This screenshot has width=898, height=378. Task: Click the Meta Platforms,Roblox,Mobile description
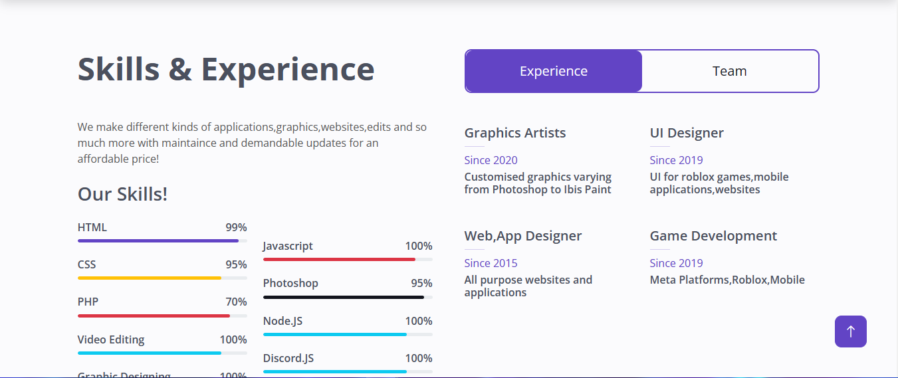(x=727, y=280)
